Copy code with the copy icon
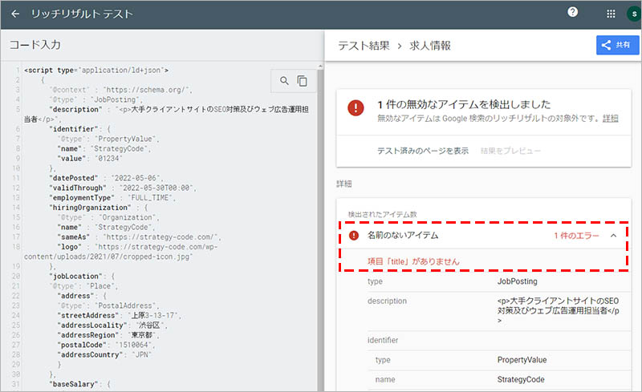Screen dimensions: 642x392 click(303, 80)
